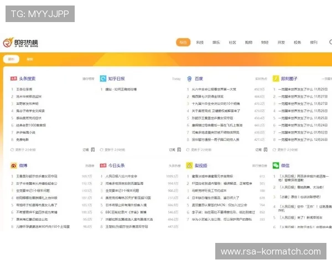The image size is (332, 265).
Task: Open rank 5 梨视频 item mentioning MCN
Action: click(219, 205)
